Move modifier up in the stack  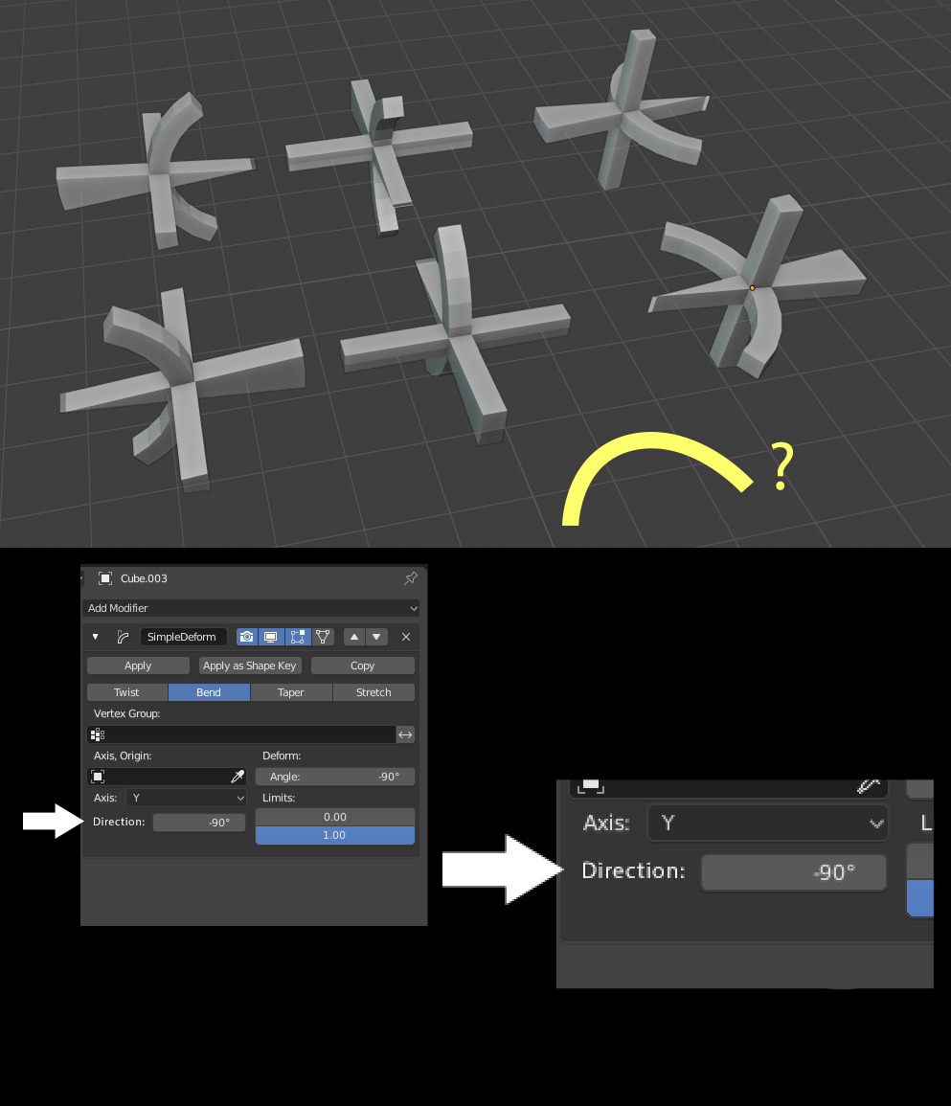[x=354, y=637]
